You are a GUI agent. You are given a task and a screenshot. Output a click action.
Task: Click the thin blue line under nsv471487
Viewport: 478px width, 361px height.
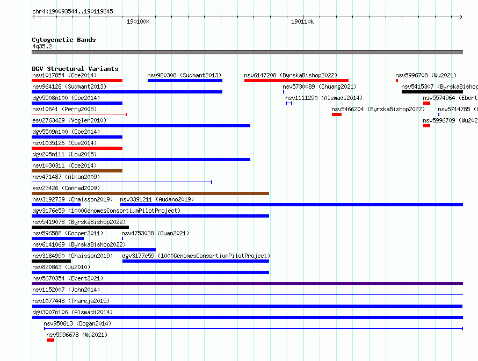(122, 182)
